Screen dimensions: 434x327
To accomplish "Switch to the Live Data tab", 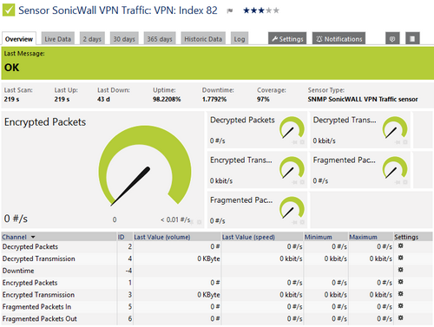I will point(58,39).
